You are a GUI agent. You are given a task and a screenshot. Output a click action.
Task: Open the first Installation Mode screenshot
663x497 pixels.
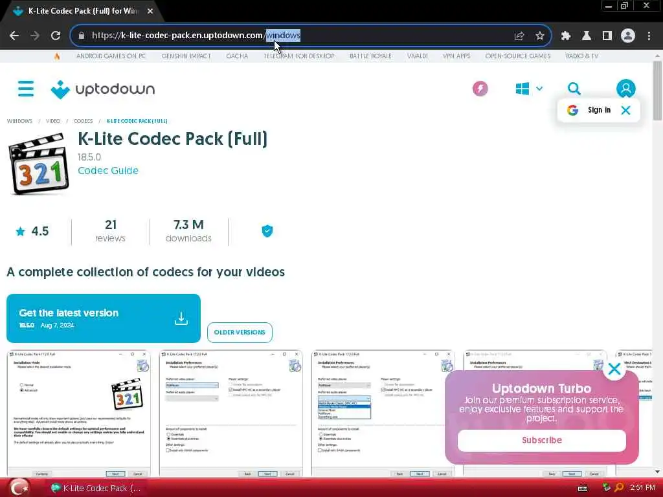click(78, 414)
